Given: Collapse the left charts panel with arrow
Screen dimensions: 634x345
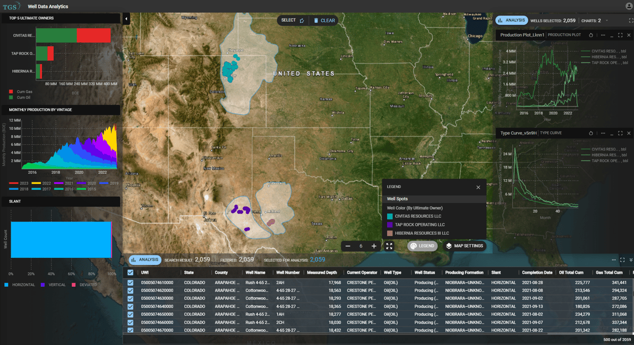Looking at the screenshot, I should (x=126, y=19).
